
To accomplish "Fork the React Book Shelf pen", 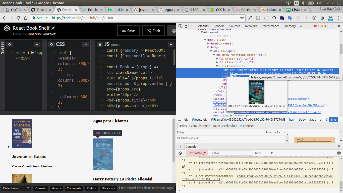I will tap(153, 31).
